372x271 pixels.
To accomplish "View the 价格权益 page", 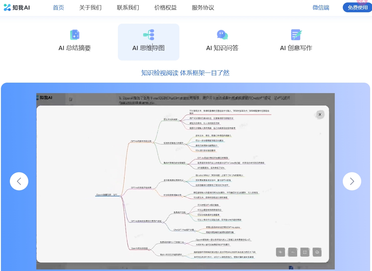I will (x=166, y=8).
